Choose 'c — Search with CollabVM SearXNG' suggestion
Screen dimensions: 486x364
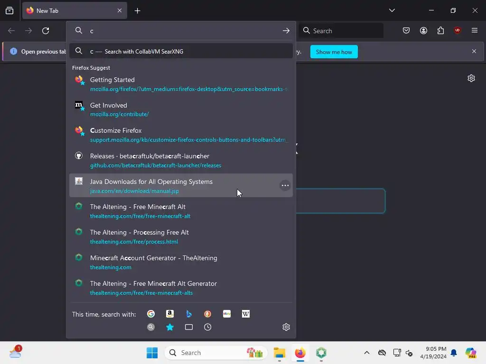pos(181,51)
